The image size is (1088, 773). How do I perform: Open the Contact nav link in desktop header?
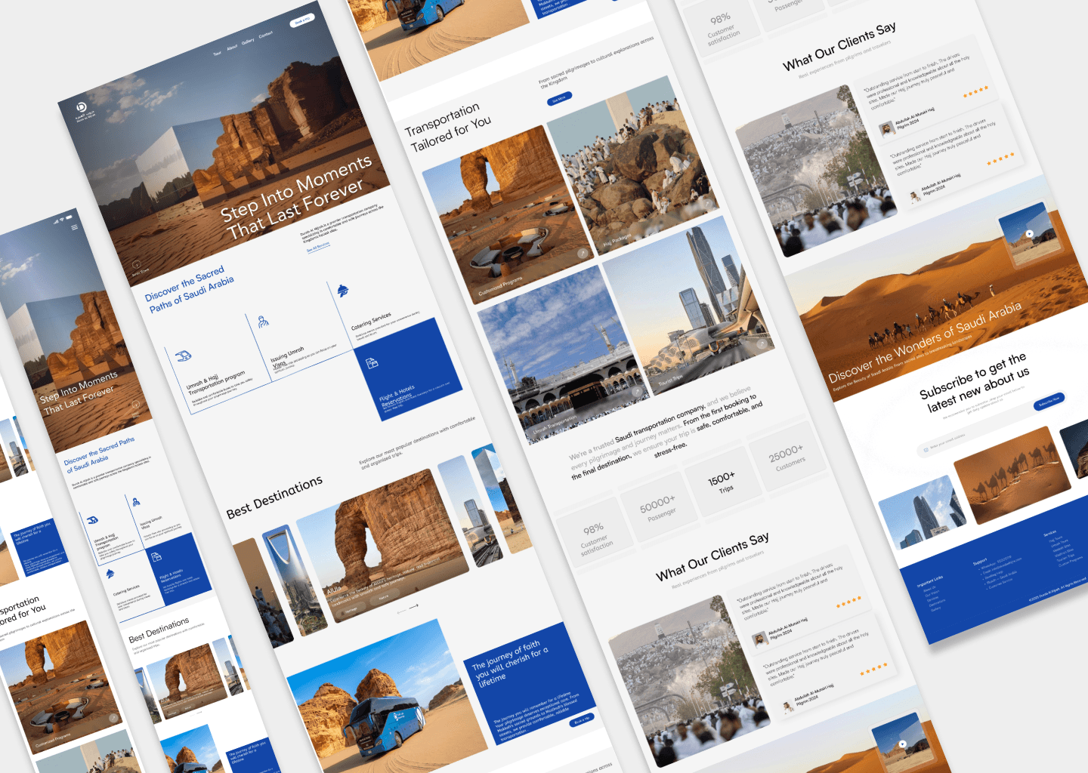click(266, 35)
